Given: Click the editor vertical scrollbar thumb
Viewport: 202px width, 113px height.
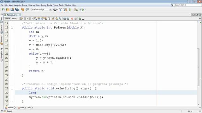Looking at the screenshot, I should [x=198, y=67].
